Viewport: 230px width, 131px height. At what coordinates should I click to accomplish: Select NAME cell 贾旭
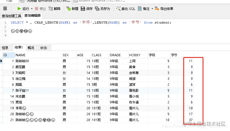click(38, 102)
